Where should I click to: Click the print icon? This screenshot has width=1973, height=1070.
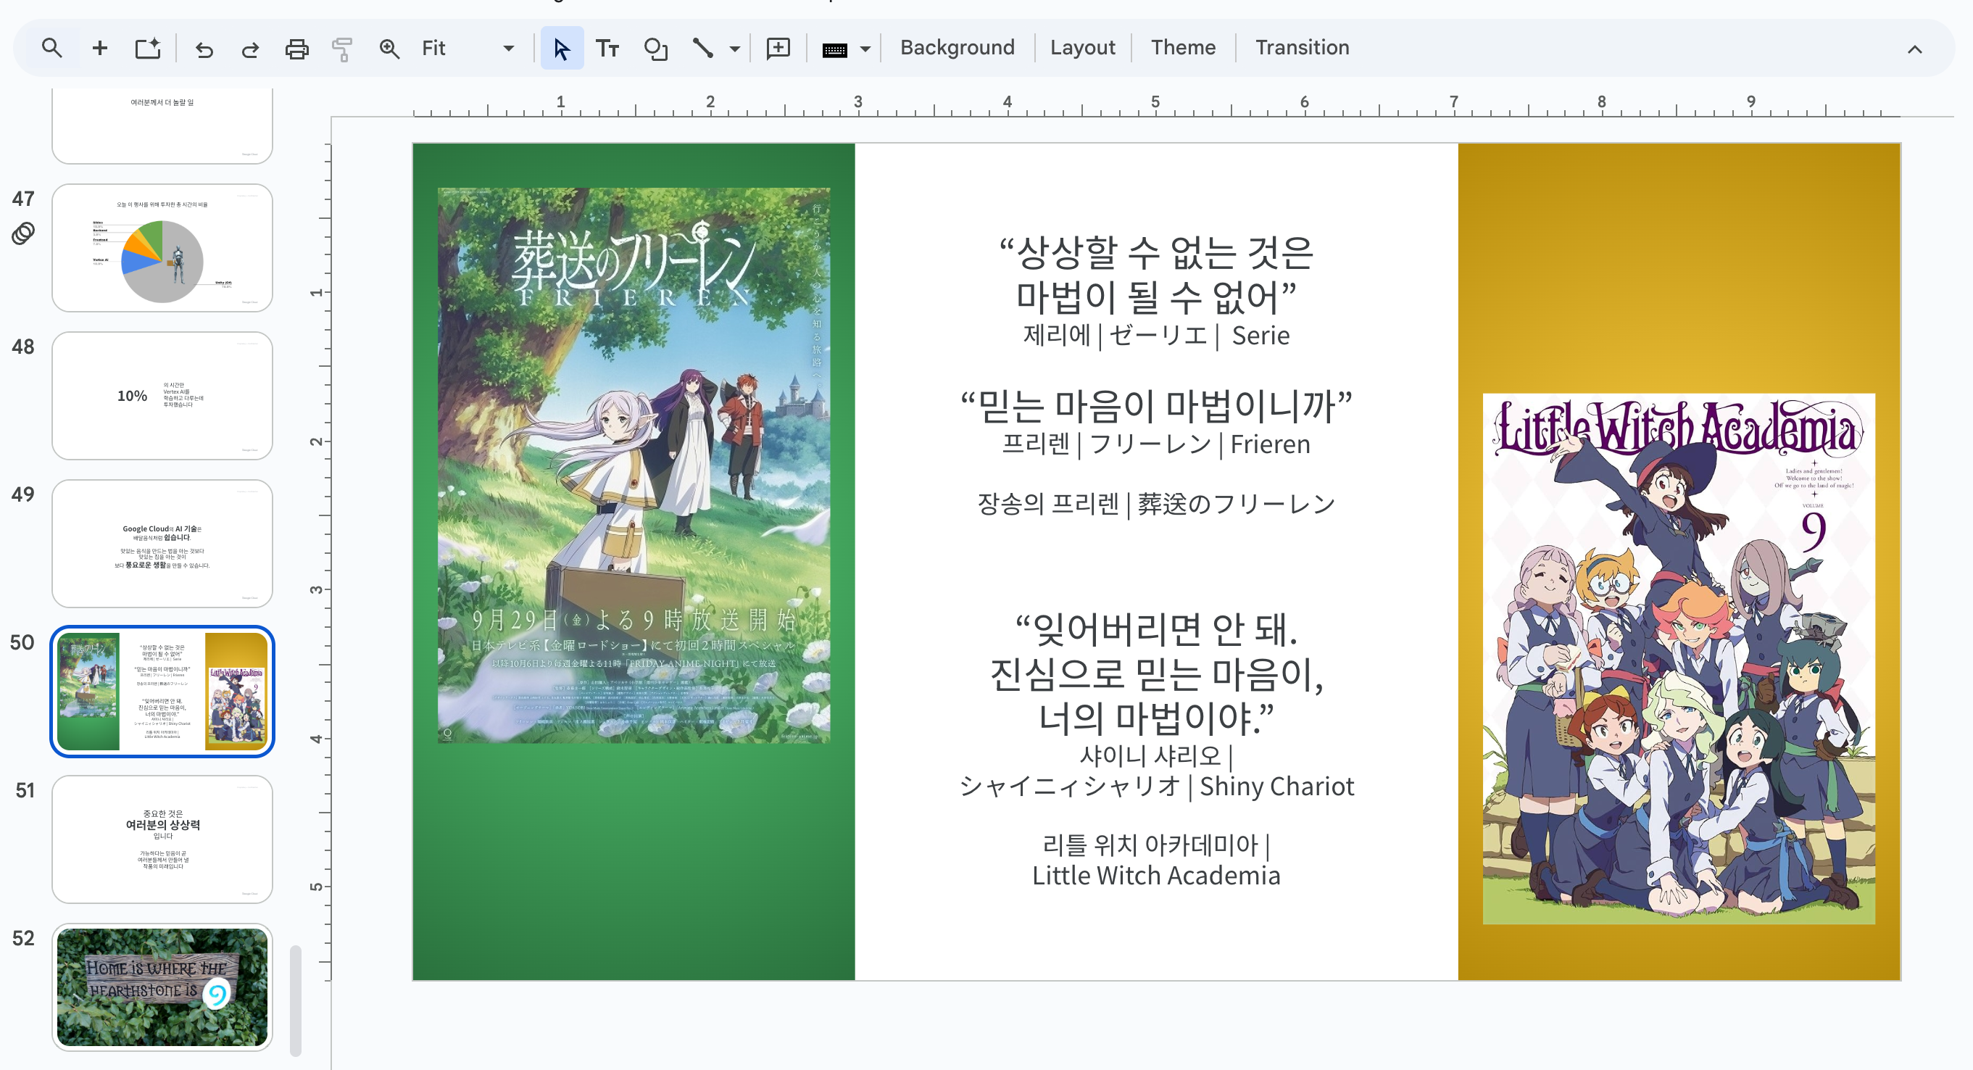[296, 49]
